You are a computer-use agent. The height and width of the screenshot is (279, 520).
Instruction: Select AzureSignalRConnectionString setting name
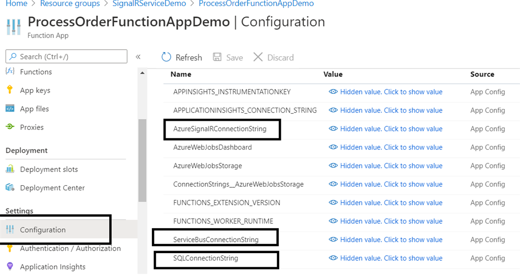coord(219,129)
